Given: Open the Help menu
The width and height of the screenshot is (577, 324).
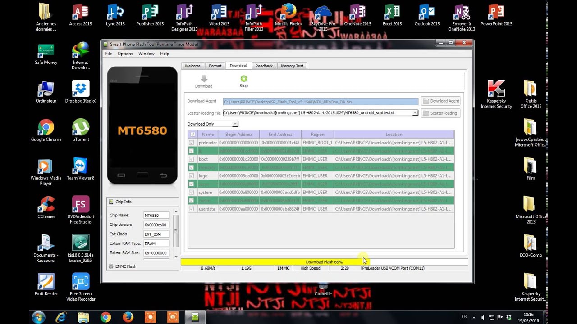Looking at the screenshot, I should pos(165,54).
